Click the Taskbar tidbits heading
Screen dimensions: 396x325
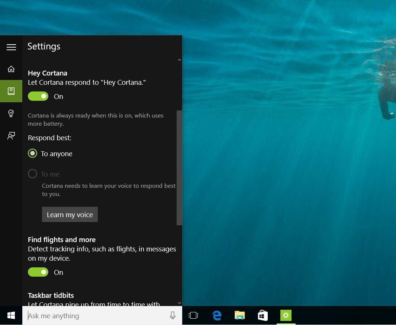coord(51,295)
